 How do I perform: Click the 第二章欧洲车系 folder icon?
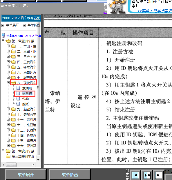point(8,151)
